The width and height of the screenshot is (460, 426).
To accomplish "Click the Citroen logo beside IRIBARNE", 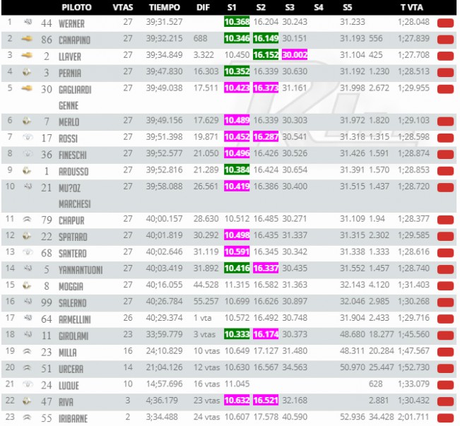I will pos(28,418).
